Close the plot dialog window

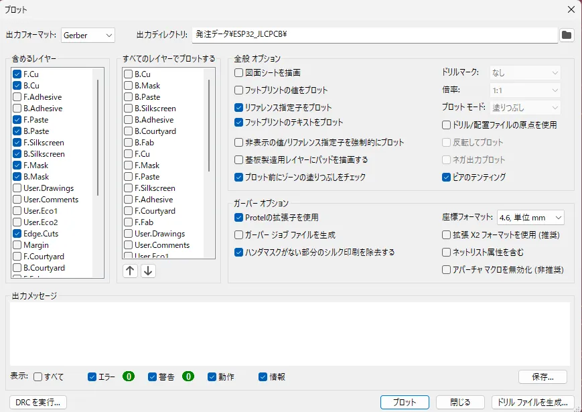[571, 9]
